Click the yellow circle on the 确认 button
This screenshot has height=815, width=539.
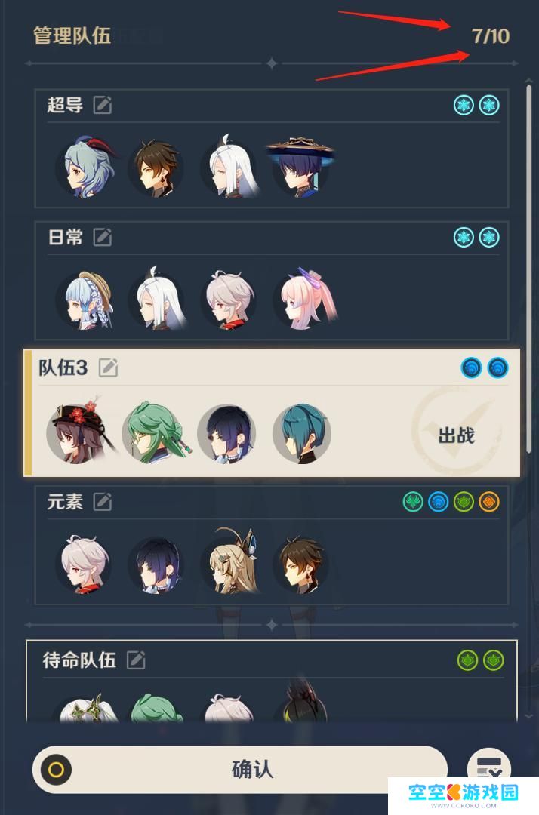(x=56, y=769)
